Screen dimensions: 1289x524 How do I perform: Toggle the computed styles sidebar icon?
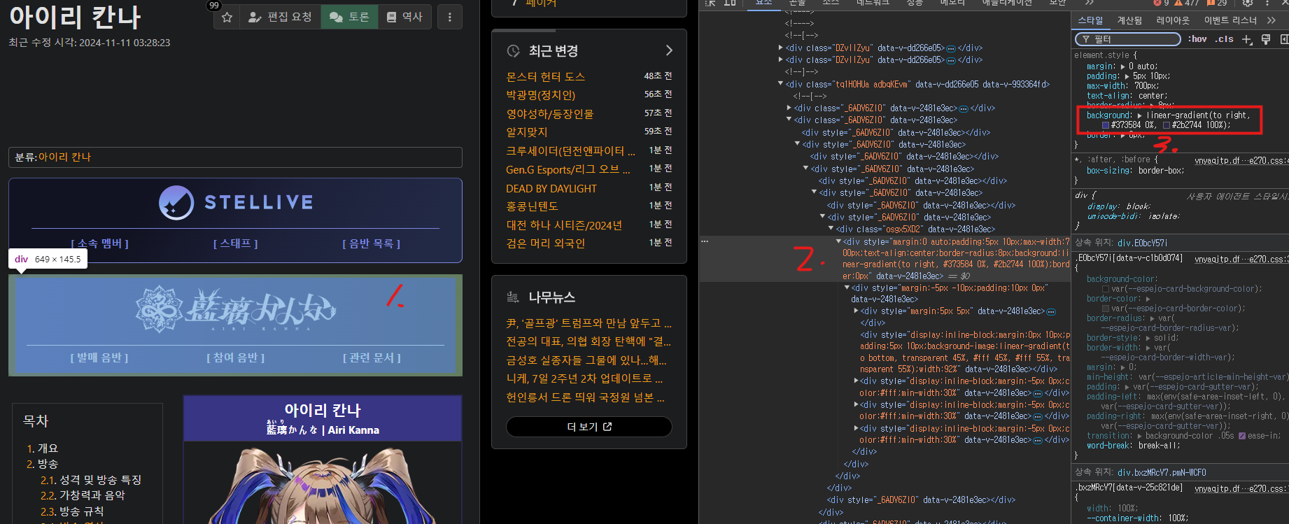point(1284,39)
